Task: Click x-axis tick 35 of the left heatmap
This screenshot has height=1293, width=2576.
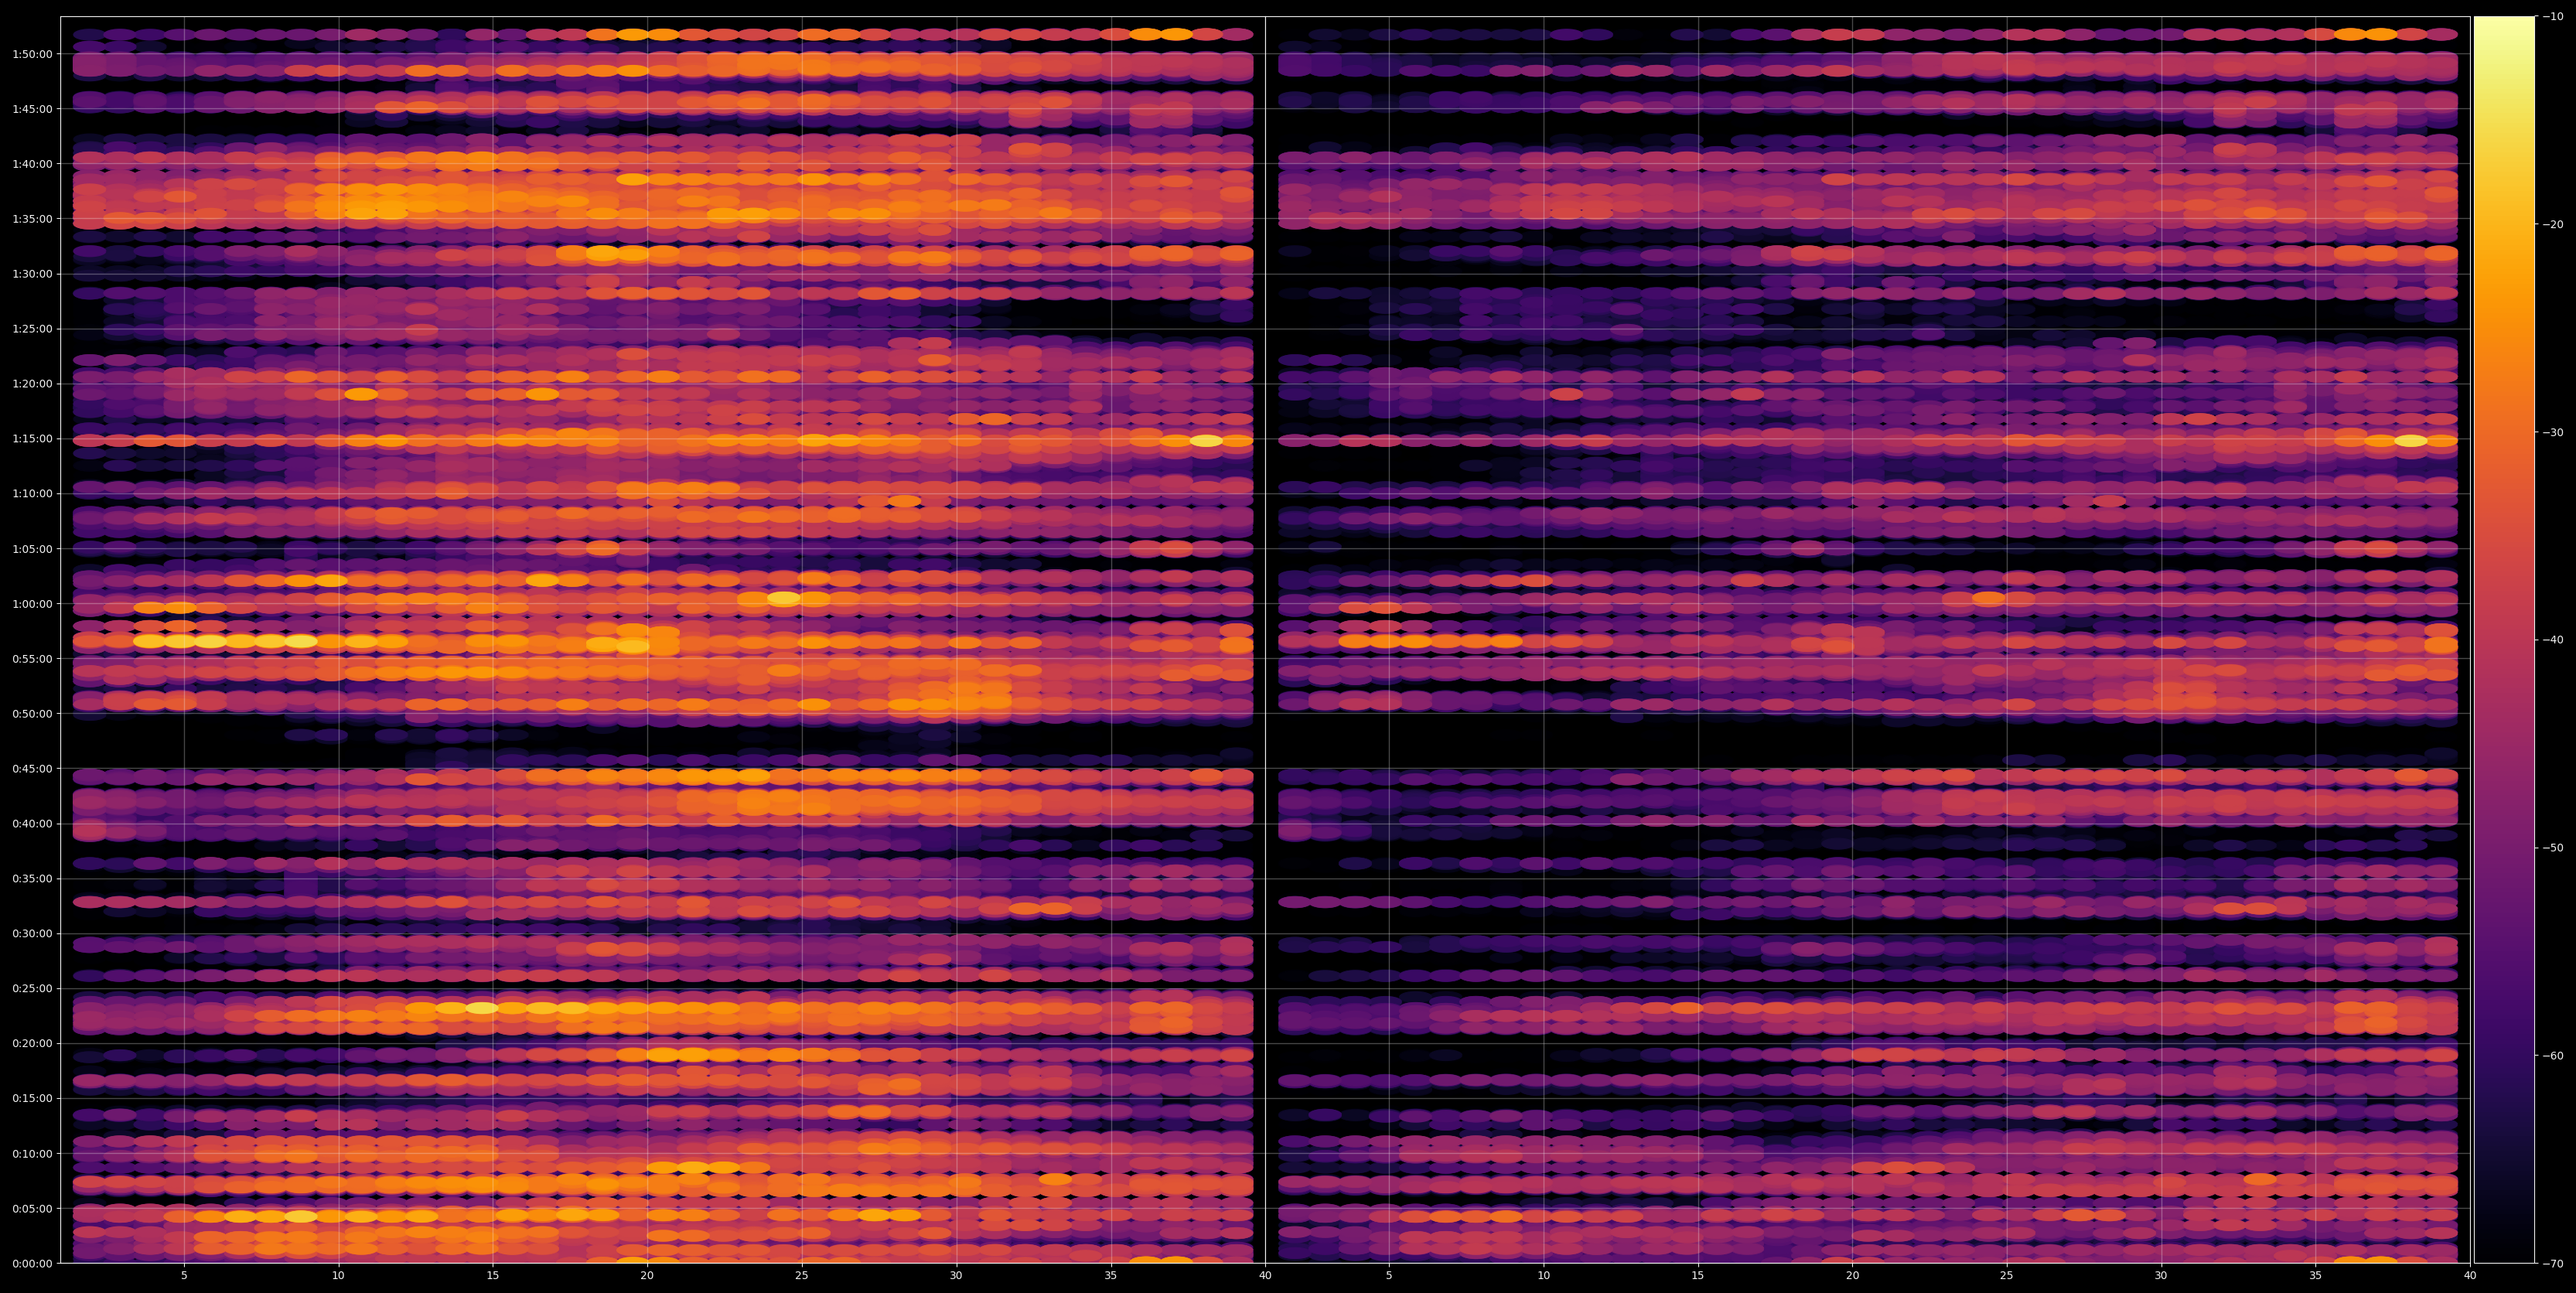Action: click(1111, 1276)
